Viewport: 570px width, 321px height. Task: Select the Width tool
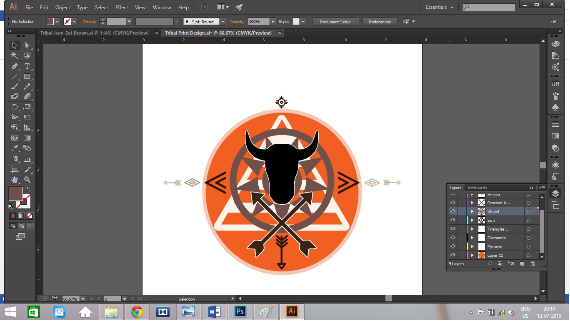(15, 117)
